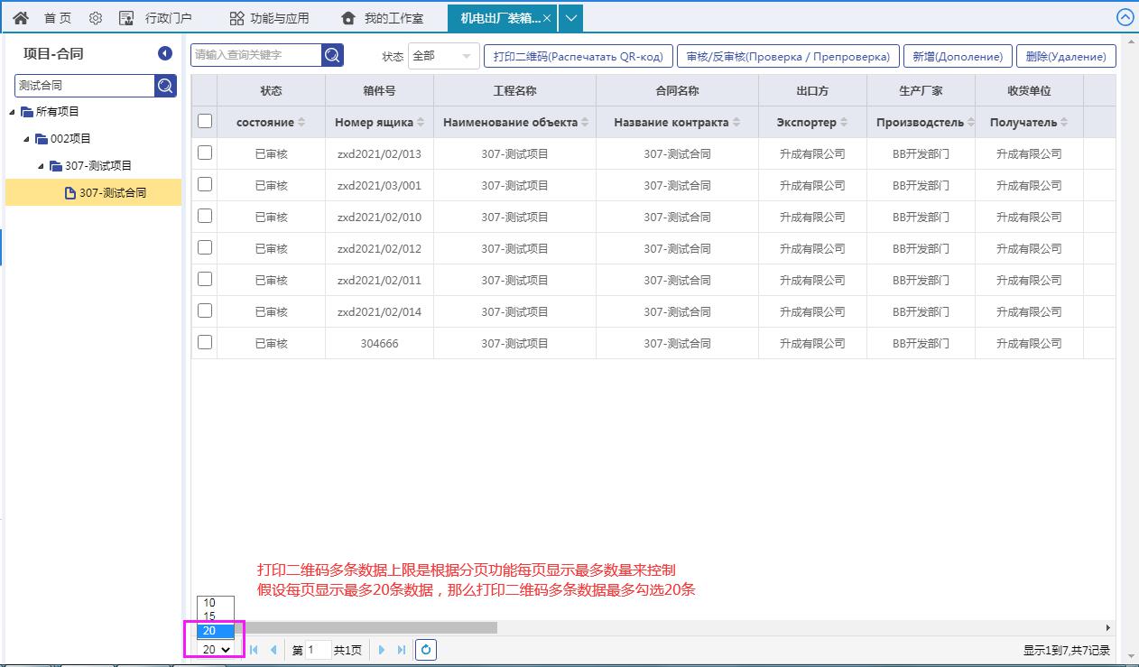Check the row for zxd2021/02/013

(205, 153)
